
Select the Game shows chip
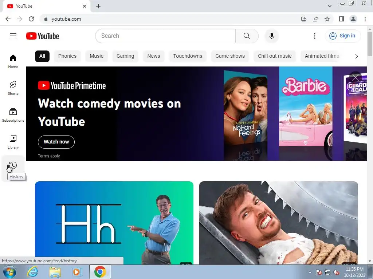pos(230,56)
